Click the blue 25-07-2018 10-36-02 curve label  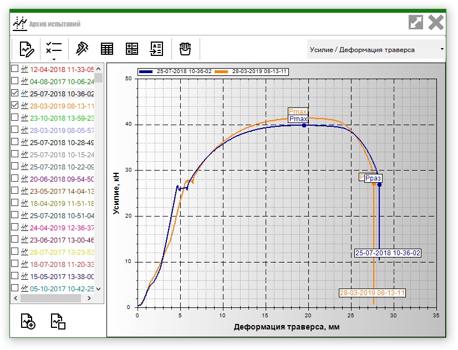[388, 253]
